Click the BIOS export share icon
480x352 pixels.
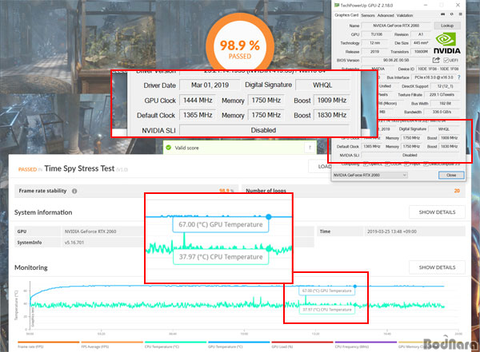pyautogui.click(x=436, y=60)
